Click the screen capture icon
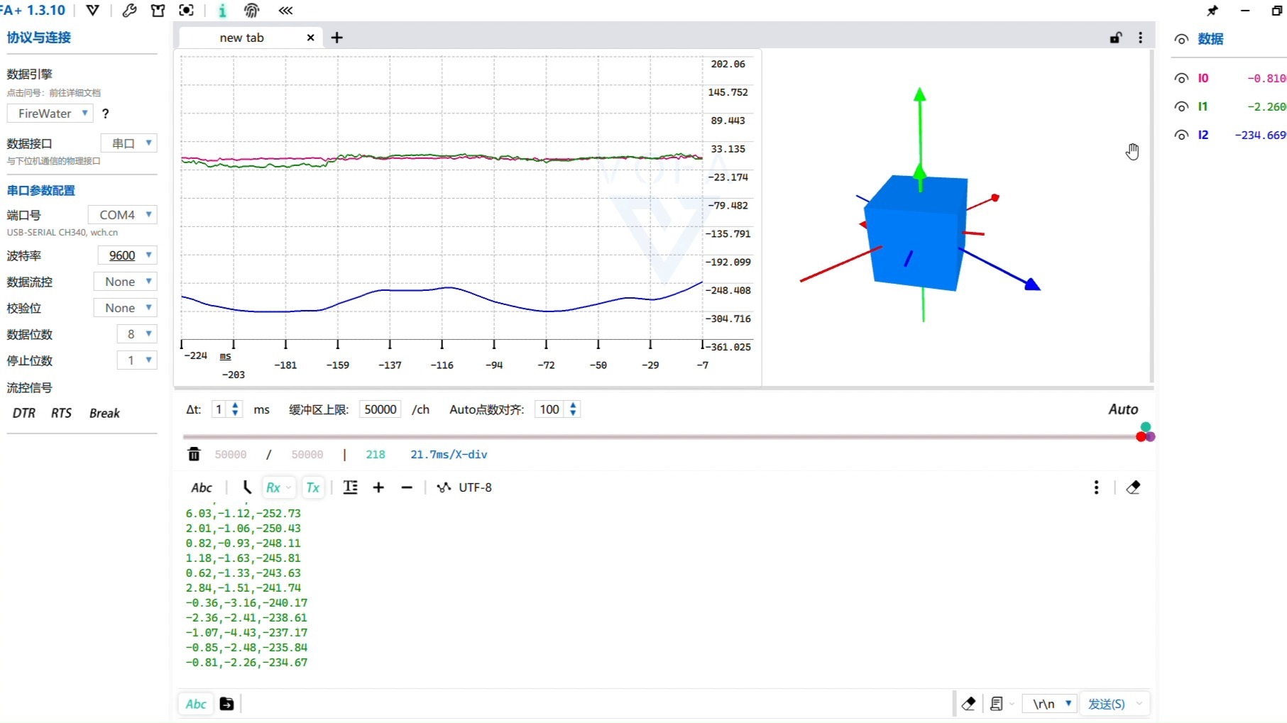Viewport: 1287px width, 723px height. coord(186,10)
